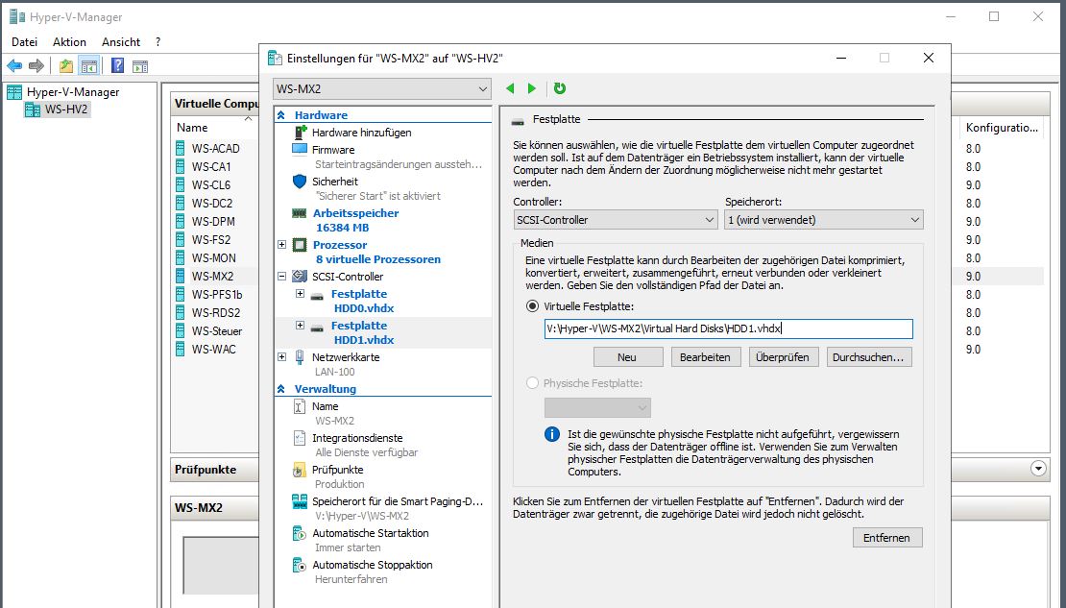
Task: Go to next VM with green right arrow
Action: coord(532,88)
